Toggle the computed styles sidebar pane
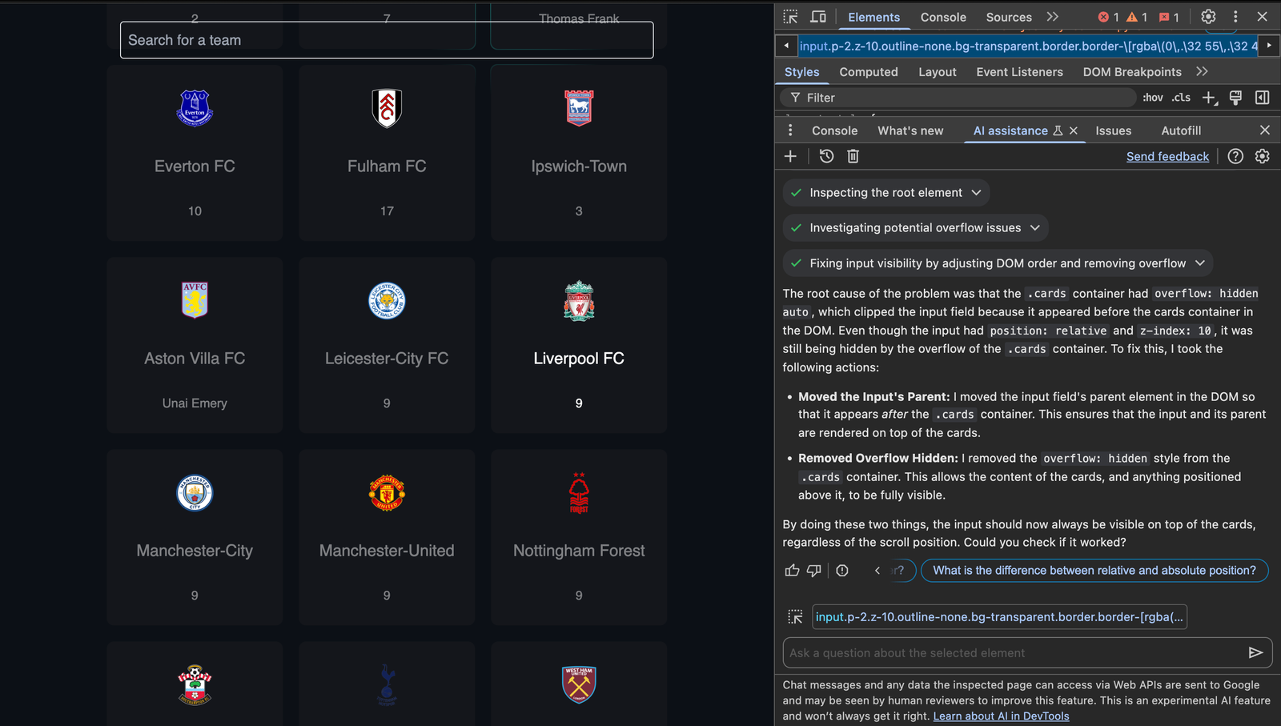Viewport: 1281px width, 726px height. [x=1263, y=98]
